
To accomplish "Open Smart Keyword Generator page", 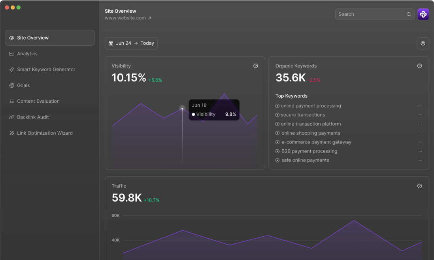I will coord(46,70).
